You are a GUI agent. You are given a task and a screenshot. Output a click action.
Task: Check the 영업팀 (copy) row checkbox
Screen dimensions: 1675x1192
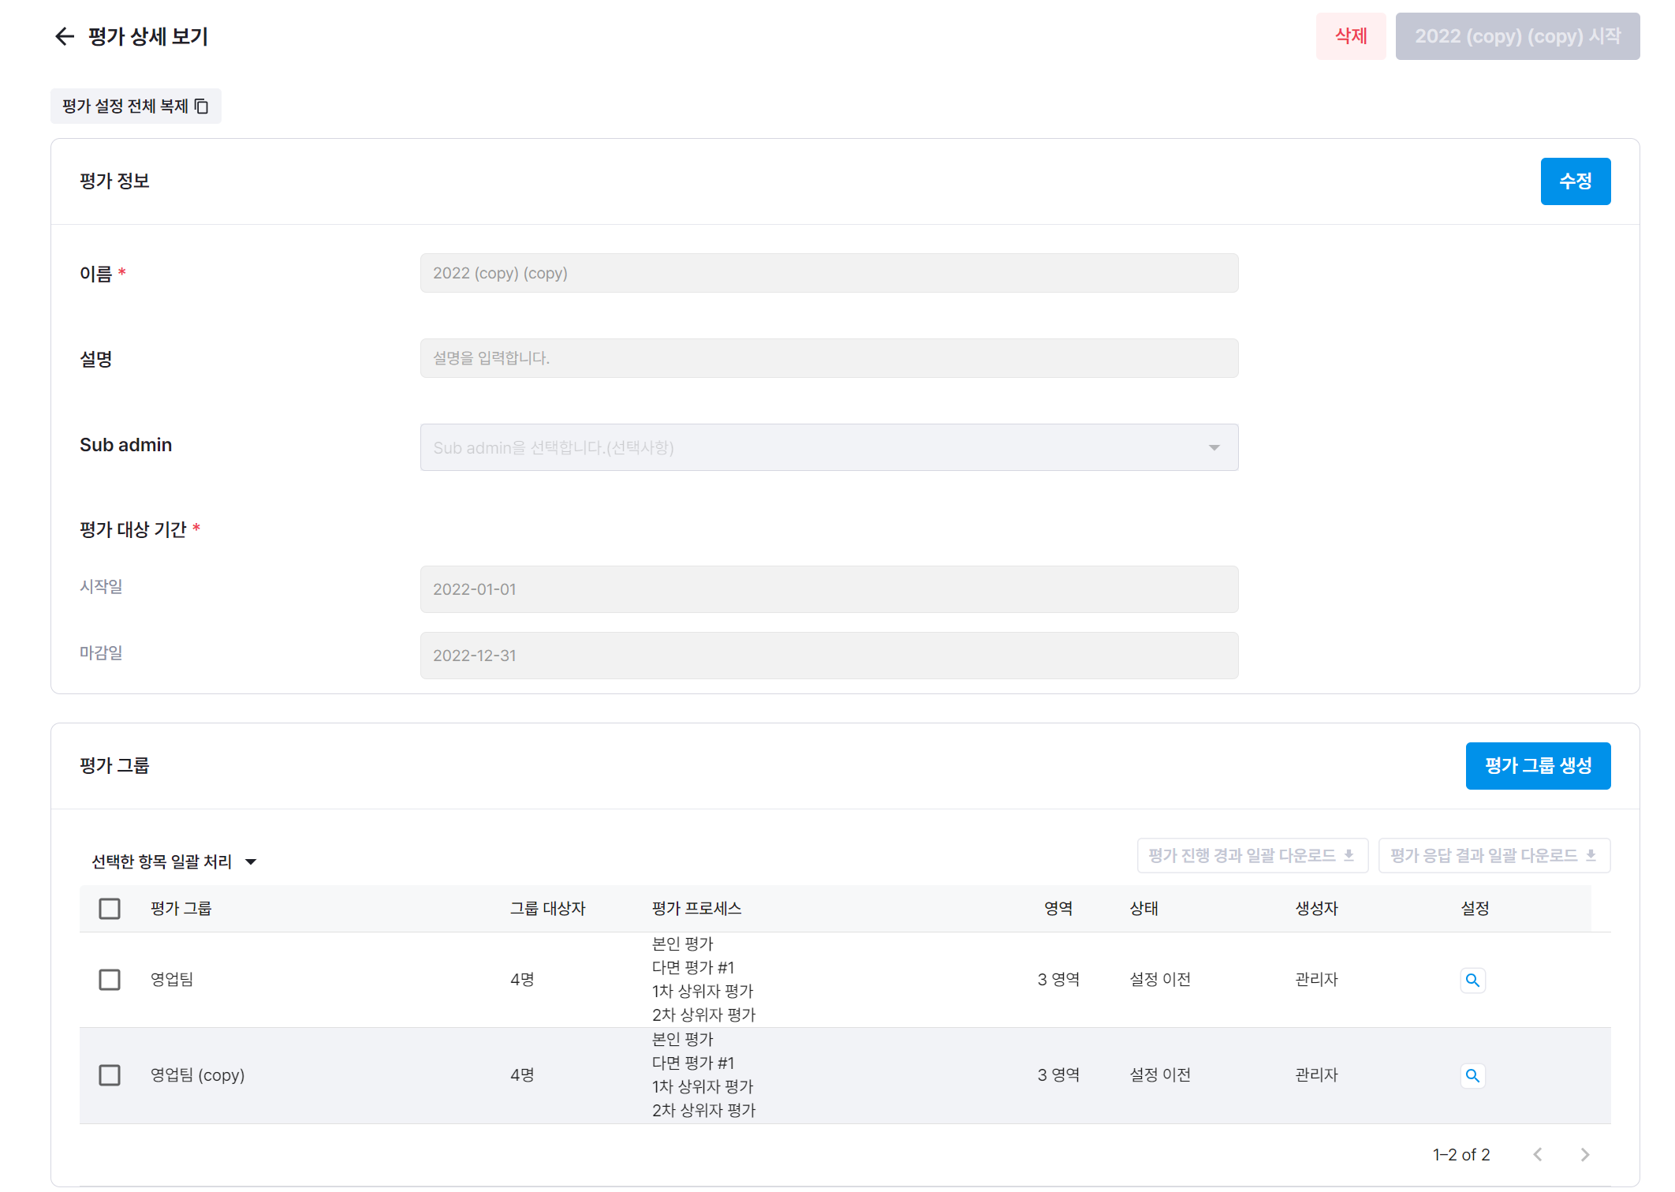(110, 1075)
